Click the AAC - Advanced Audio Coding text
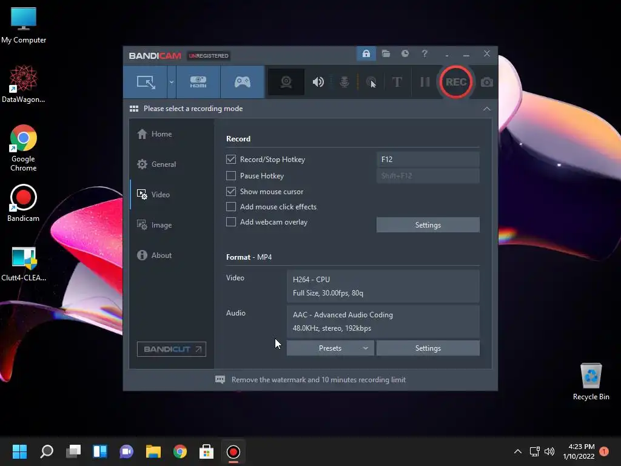 pos(343,315)
